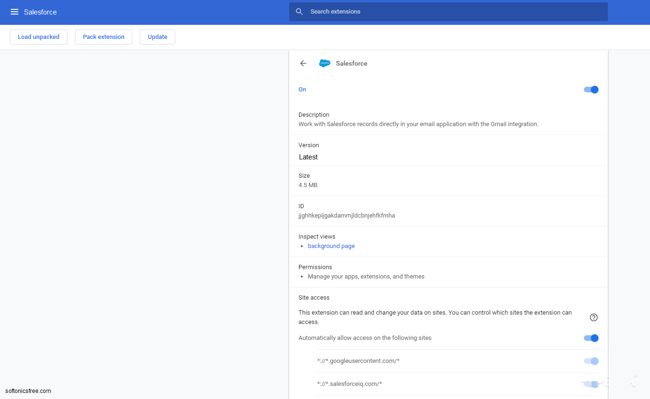650x399 pixels.
Task: Click the Salesforce title in header
Action: point(40,12)
